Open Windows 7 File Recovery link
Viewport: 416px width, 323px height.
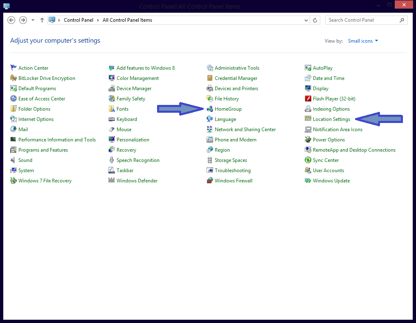click(x=45, y=180)
